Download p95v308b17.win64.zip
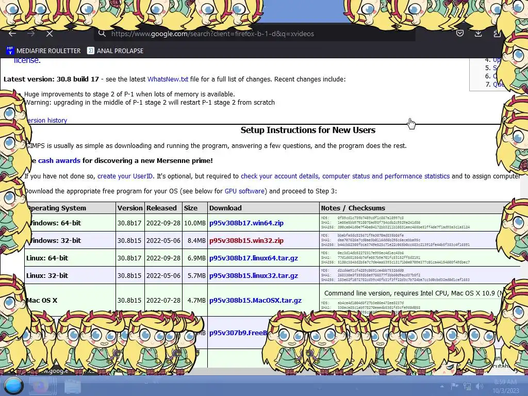The image size is (528, 396). click(246, 223)
